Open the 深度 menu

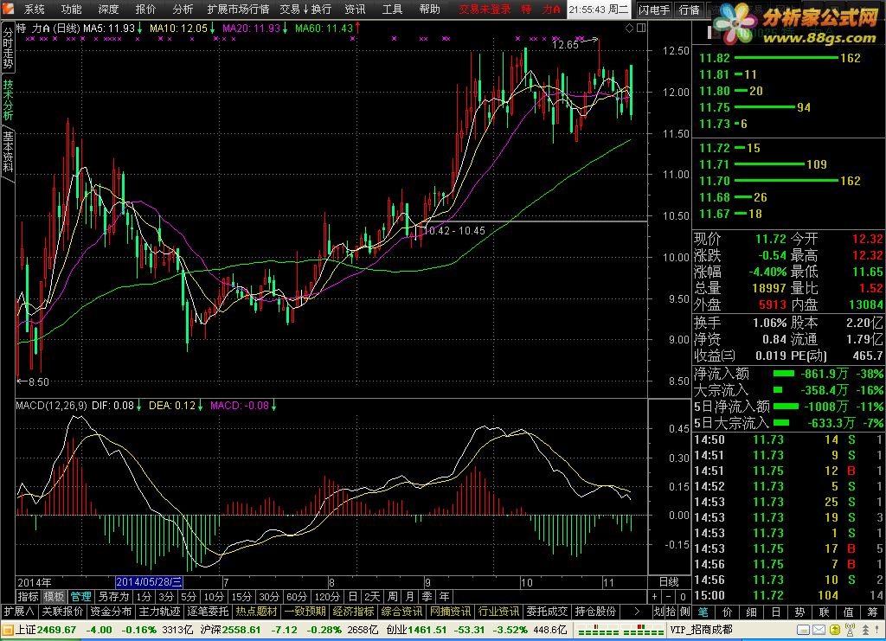click(108, 9)
